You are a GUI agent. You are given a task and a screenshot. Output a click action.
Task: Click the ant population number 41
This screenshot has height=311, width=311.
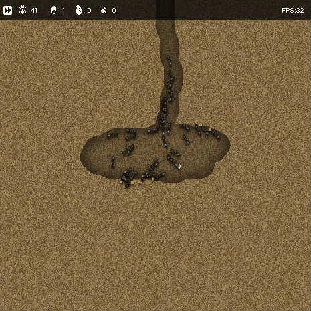tap(34, 11)
